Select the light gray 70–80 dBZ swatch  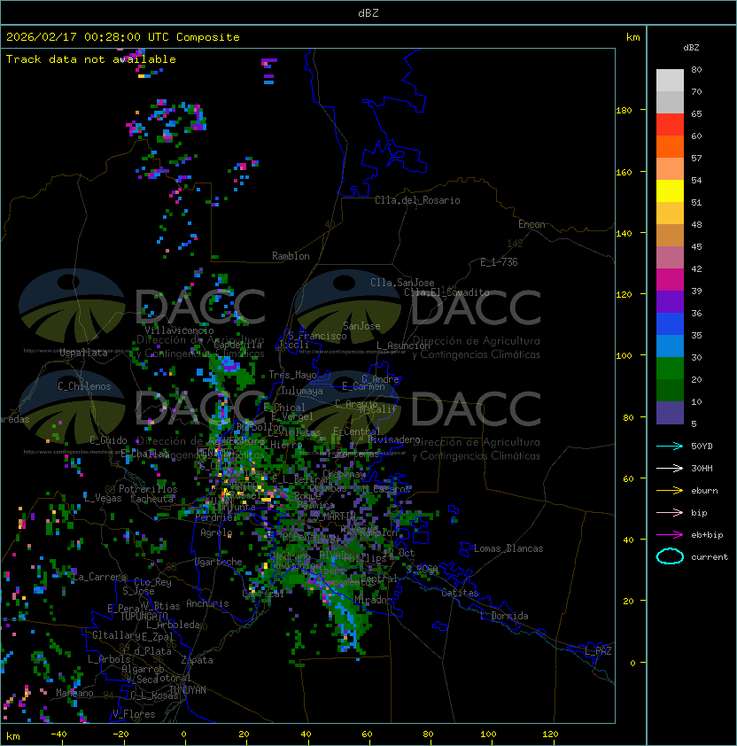[x=670, y=80]
